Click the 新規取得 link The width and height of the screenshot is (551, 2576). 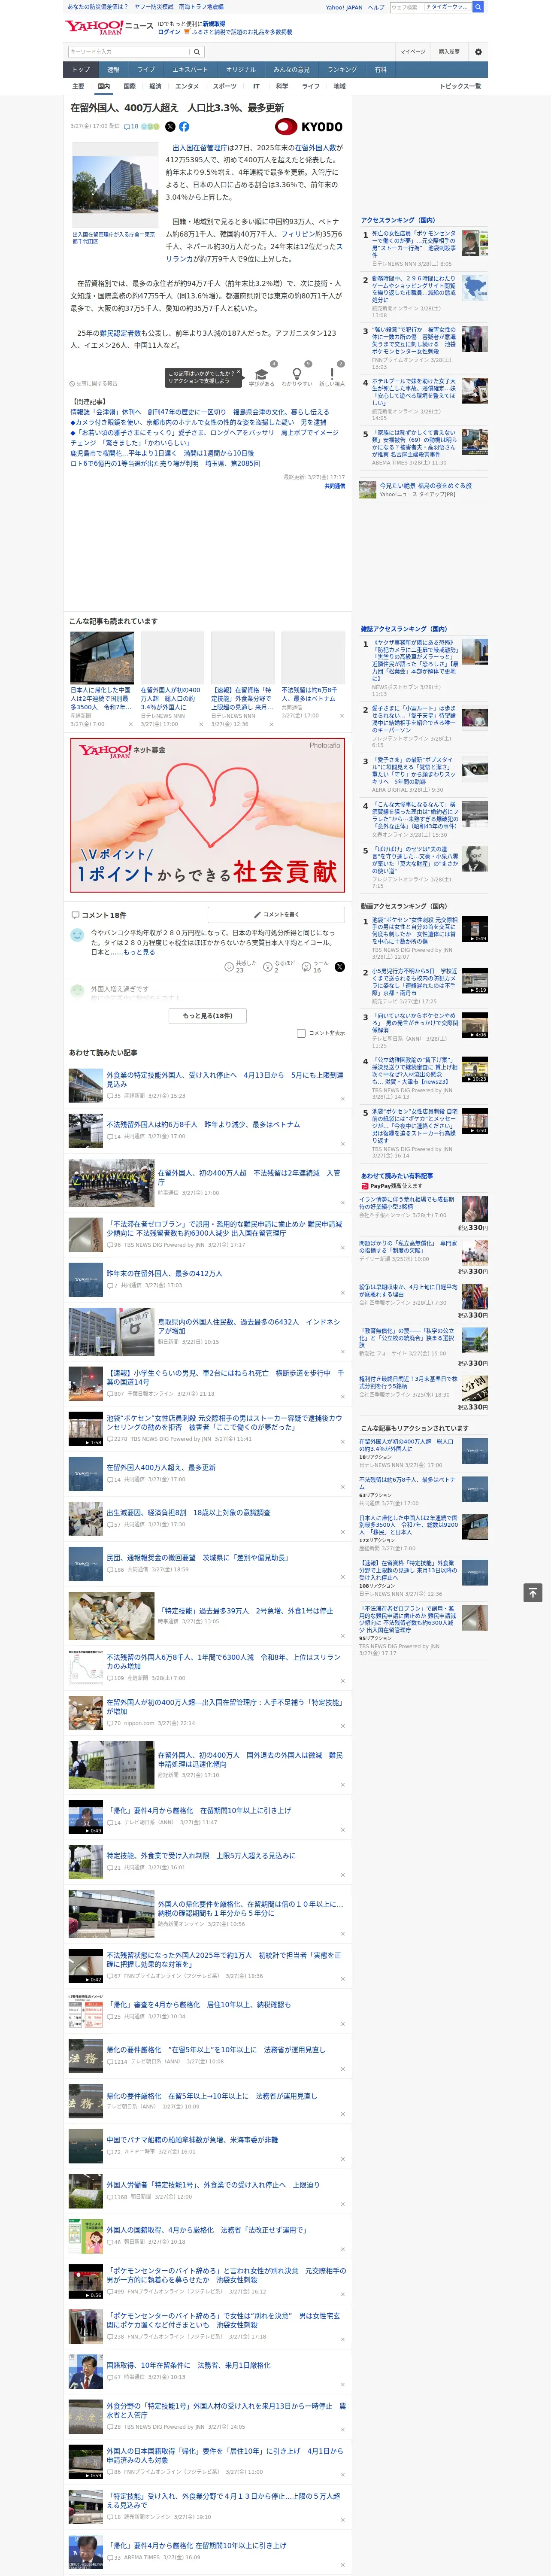214,23
